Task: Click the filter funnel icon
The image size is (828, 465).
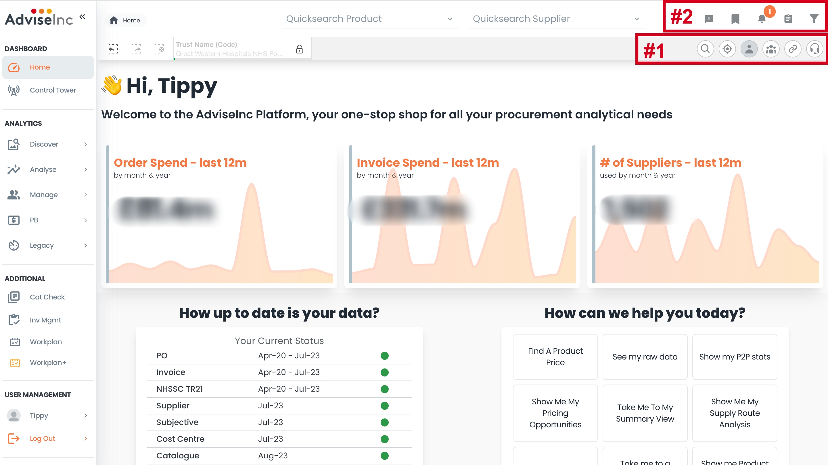Action: pyautogui.click(x=814, y=19)
